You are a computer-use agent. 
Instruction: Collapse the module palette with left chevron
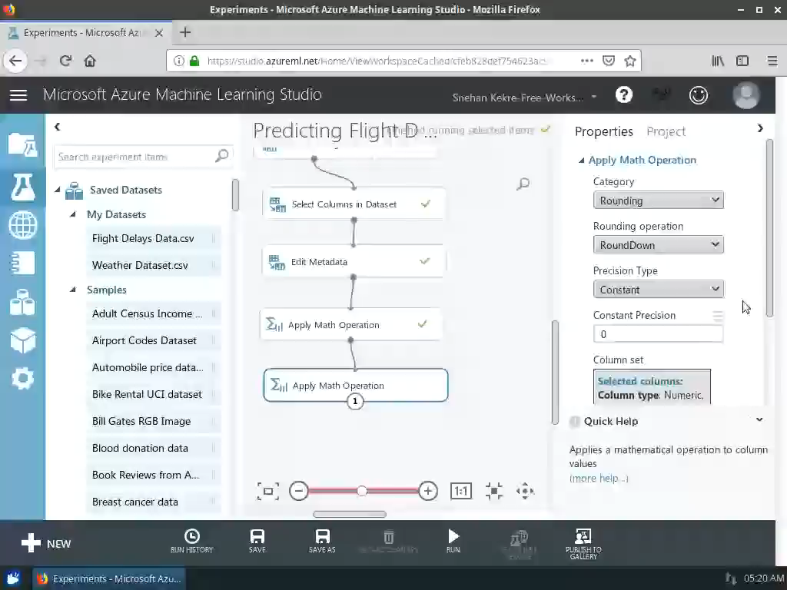click(57, 127)
